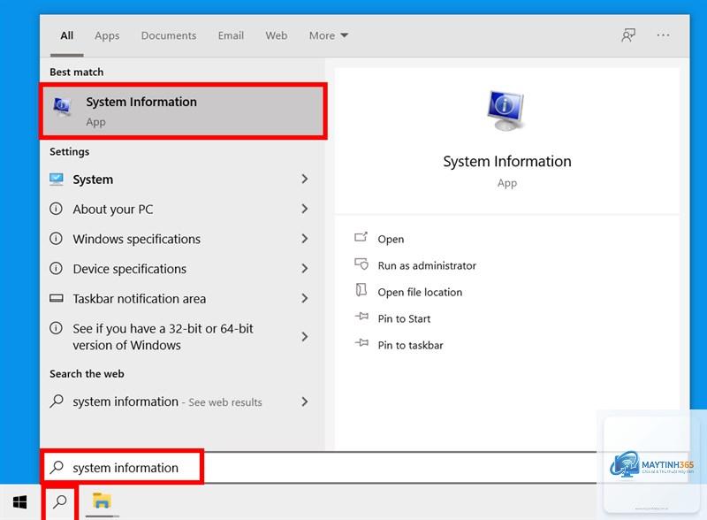This screenshot has height=520, width=707.
Task: Click the magnifier icon inside search box
Action: pos(57,467)
